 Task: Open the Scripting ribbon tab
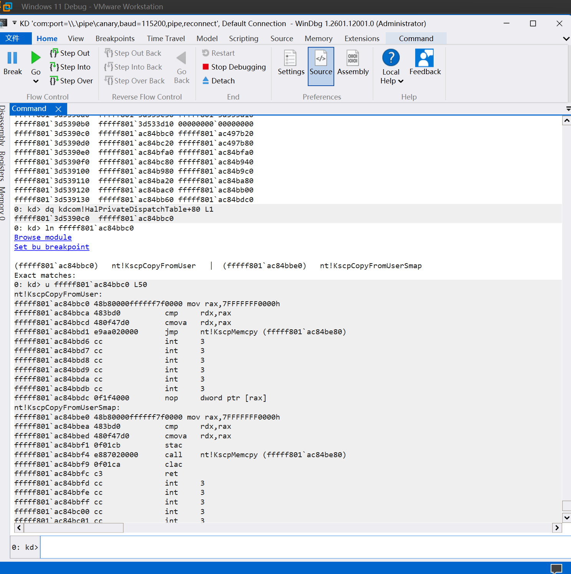pos(244,38)
